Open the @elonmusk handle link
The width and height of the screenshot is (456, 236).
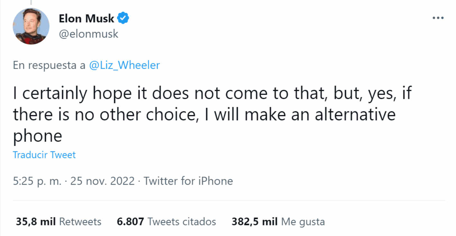point(88,34)
